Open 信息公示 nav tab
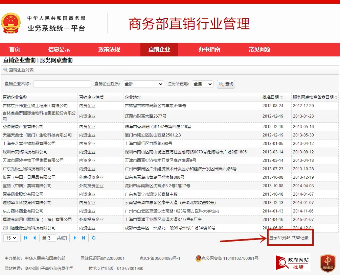340x275 pixels. [x=59, y=49]
